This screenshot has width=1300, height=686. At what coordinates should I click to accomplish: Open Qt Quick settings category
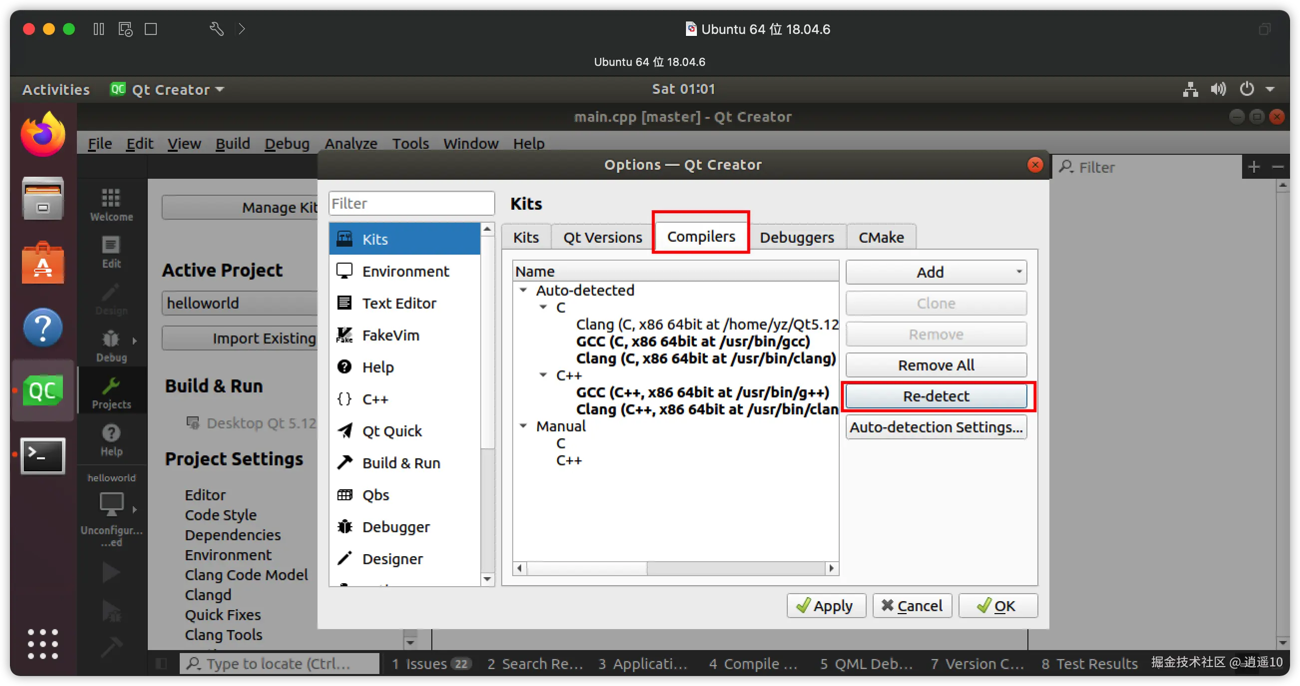coord(391,430)
